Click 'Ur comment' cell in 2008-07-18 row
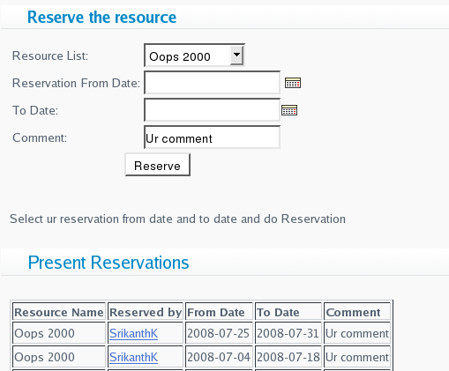449x371 pixels. (357, 357)
